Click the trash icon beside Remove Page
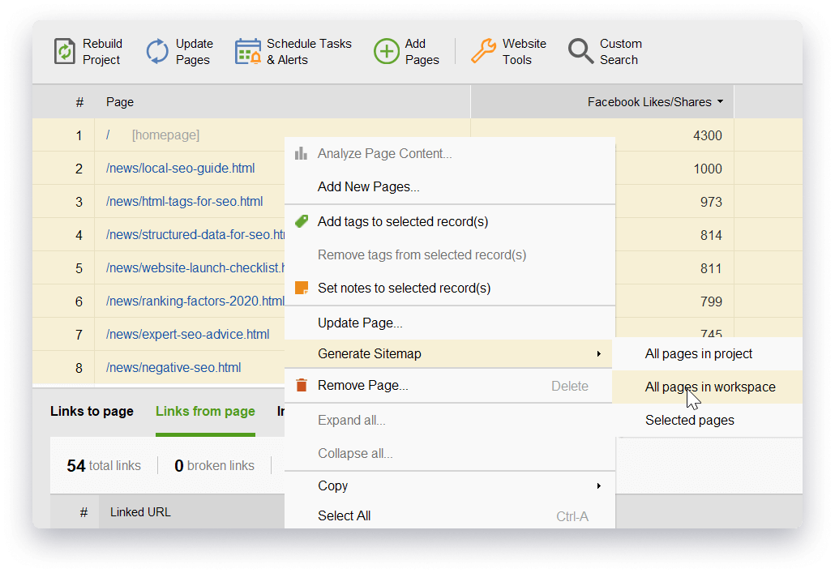The image size is (835, 573). [x=302, y=385]
